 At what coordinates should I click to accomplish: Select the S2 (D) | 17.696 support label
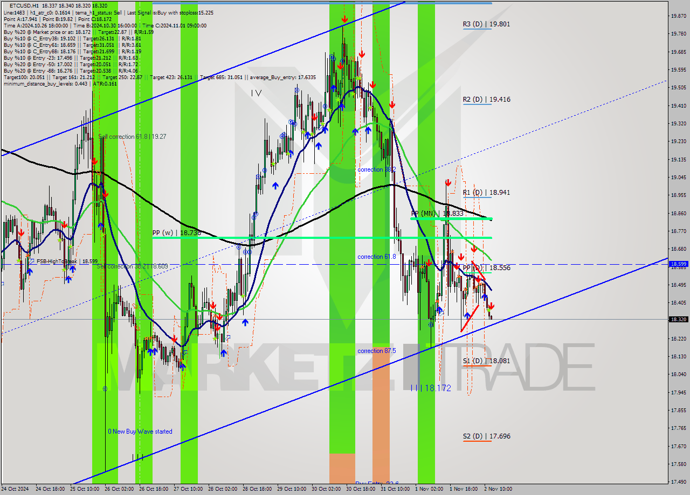(x=486, y=436)
